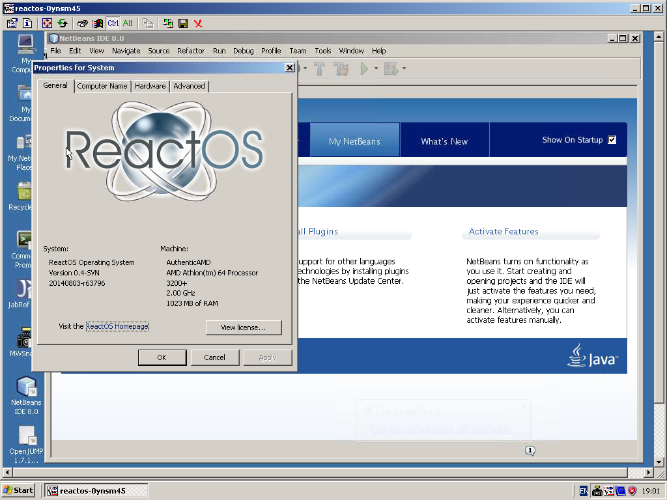Click VNC refresh screen icon
Screen dimensions: 667x500
coord(63,23)
